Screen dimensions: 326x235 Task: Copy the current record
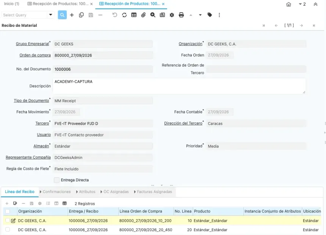point(81,15)
